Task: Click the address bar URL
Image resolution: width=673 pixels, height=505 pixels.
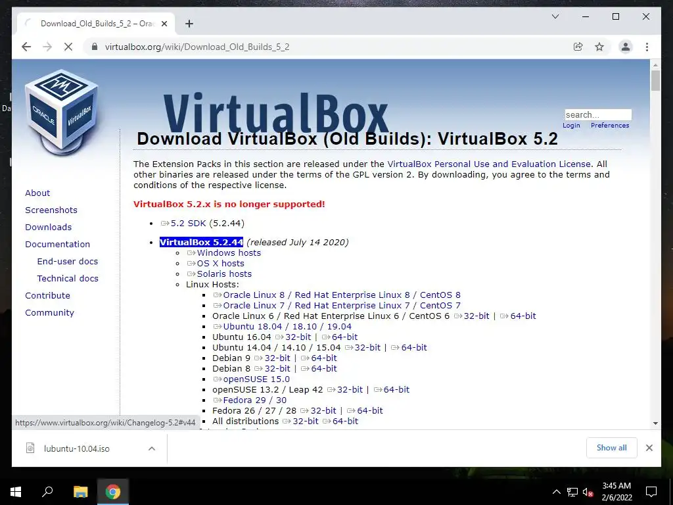Action: pos(197,47)
